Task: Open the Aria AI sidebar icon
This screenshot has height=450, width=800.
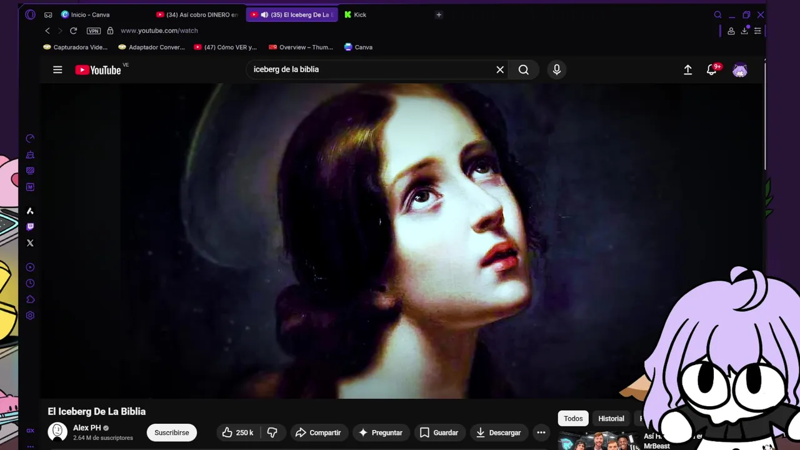Action: tap(30, 211)
